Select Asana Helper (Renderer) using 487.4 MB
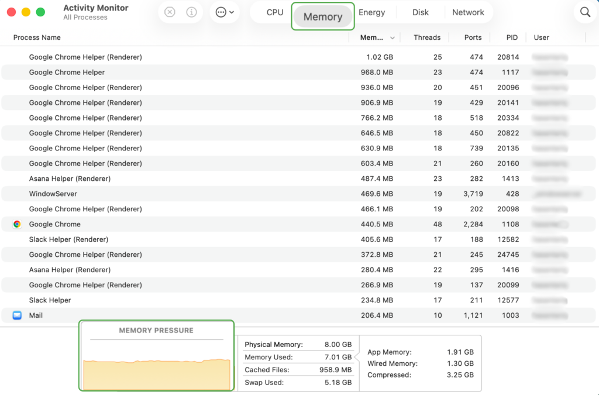The width and height of the screenshot is (599, 395). click(x=298, y=178)
